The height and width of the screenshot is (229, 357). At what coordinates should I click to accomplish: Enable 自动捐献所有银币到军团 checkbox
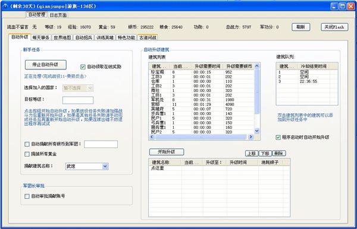pos(27,144)
